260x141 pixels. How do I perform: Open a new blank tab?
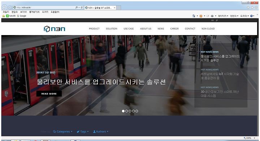[118, 8]
